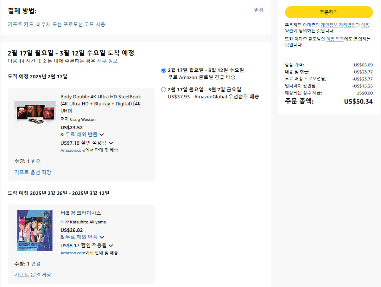
Task: Open Bubblegum Crisis cover thumbnail
Action: click(35, 230)
